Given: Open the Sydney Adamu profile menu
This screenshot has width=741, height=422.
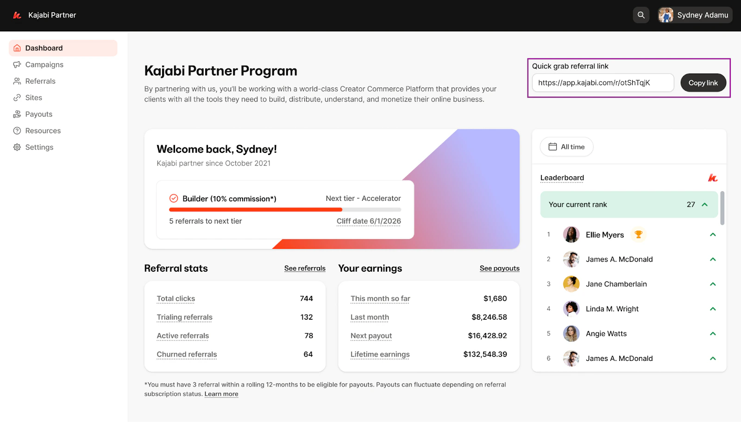Looking at the screenshot, I should pyautogui.click(x=694, y=15).
